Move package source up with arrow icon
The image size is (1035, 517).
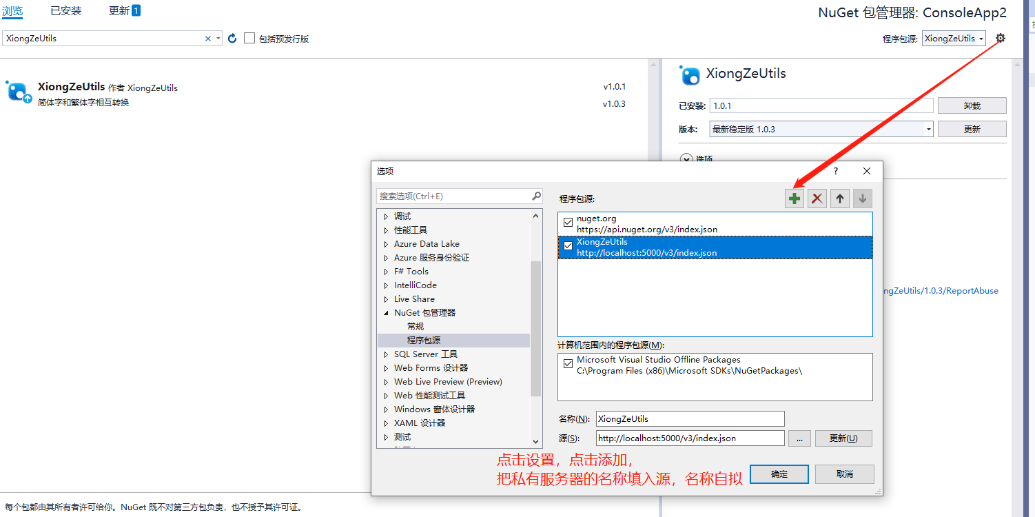(839, 199)
